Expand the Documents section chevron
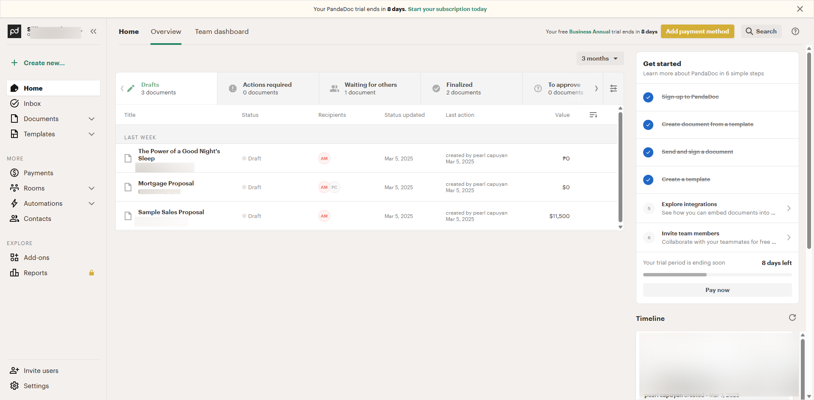 click(x=92, y=119)
